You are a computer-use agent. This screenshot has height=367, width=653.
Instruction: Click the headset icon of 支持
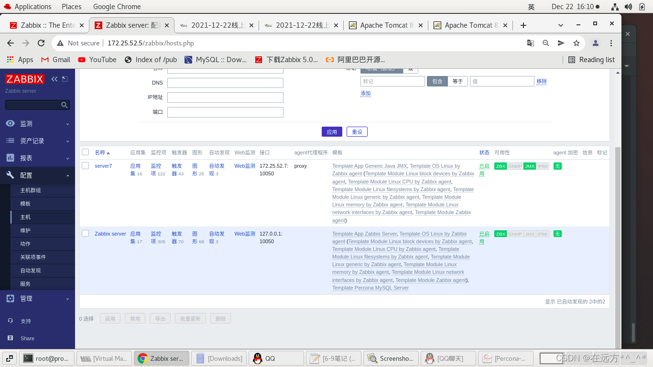pyautogui.click(x=10, y=321)
